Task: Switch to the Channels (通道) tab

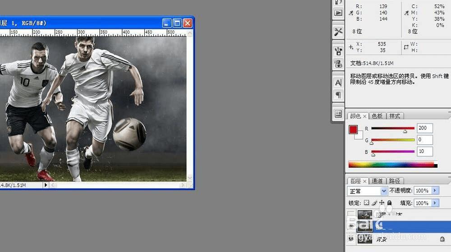Action: pyautogui.click(x=377, y=181)
